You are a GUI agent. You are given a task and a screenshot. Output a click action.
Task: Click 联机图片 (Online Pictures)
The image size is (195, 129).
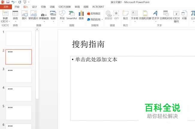click(x=34, y=15)
